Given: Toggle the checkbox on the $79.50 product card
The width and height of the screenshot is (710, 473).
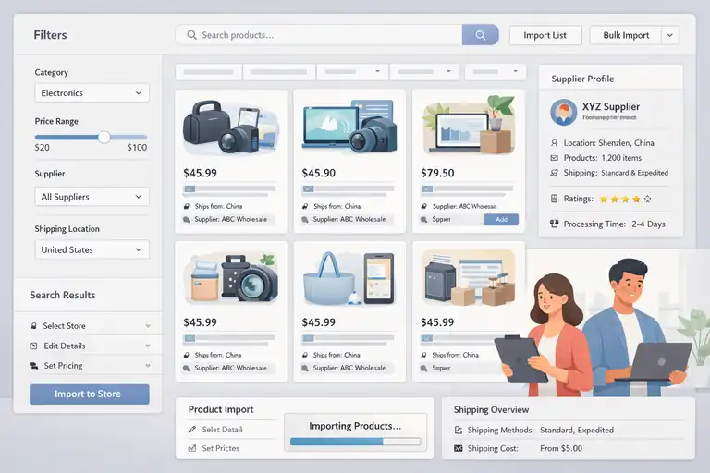Looking at the screenshot, I should (x=427, y=188).
